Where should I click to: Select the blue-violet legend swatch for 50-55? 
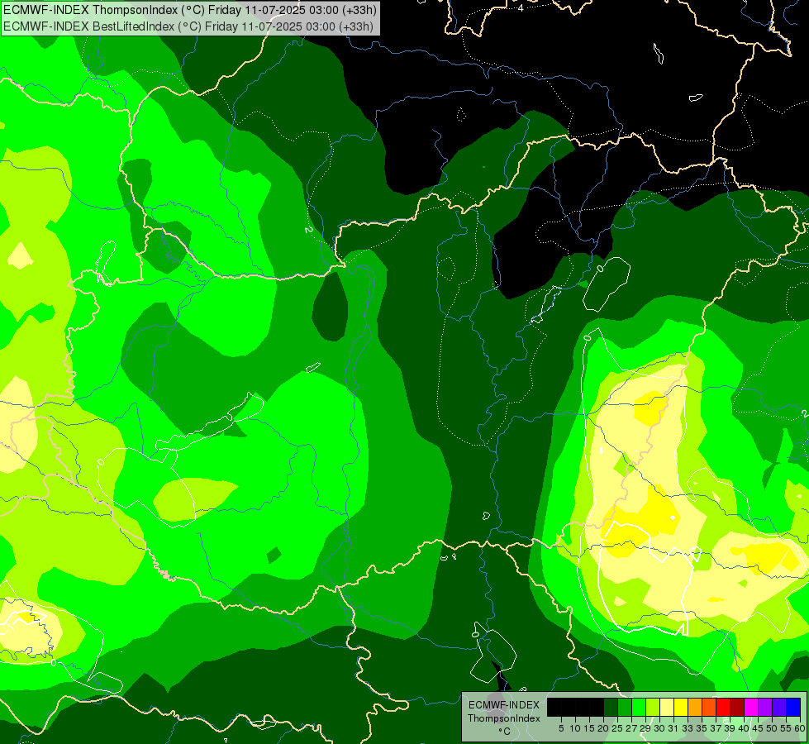[779, 707]
